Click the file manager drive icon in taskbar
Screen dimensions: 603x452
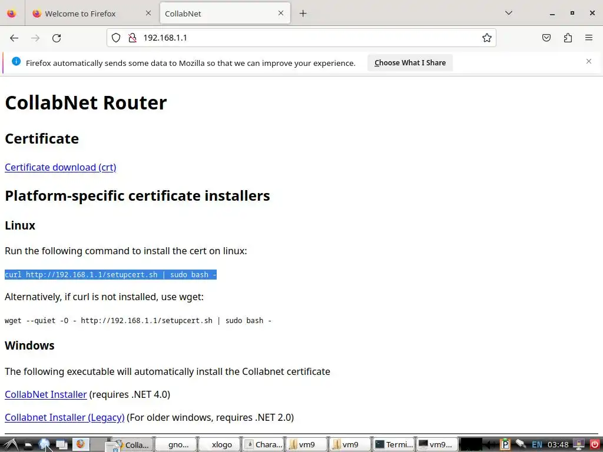tap(28, 445)
